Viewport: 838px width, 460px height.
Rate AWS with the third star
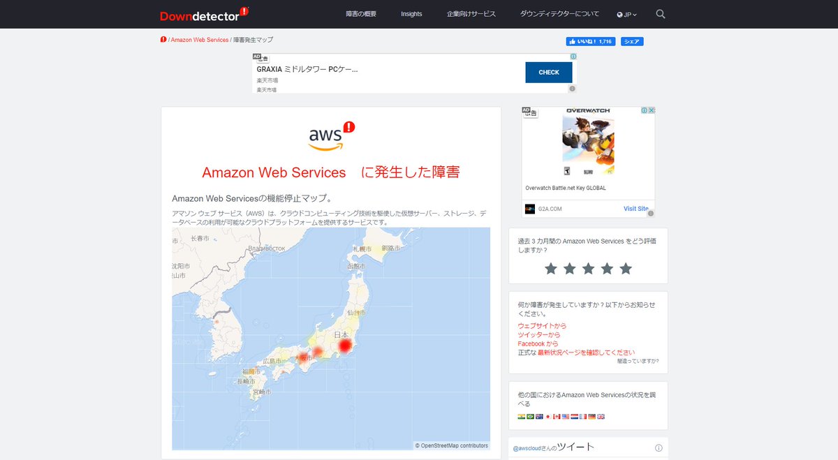click(589, 269)
